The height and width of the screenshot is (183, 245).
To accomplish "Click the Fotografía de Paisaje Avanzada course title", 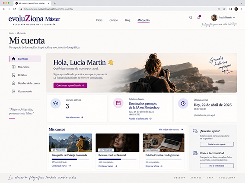I will coord(69,155).
